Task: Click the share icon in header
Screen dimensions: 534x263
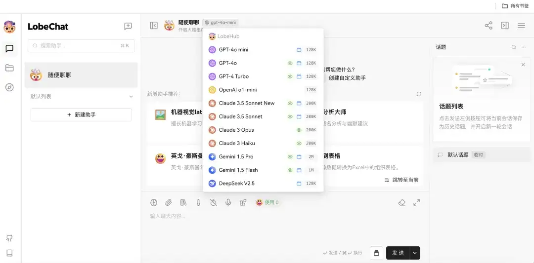Action: [x=489, y=26]
